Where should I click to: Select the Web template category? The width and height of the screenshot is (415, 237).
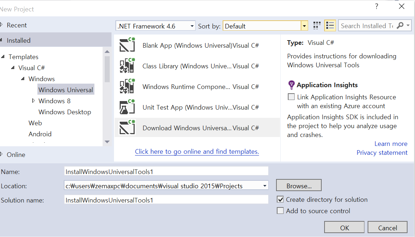click(x=35, y=123)
